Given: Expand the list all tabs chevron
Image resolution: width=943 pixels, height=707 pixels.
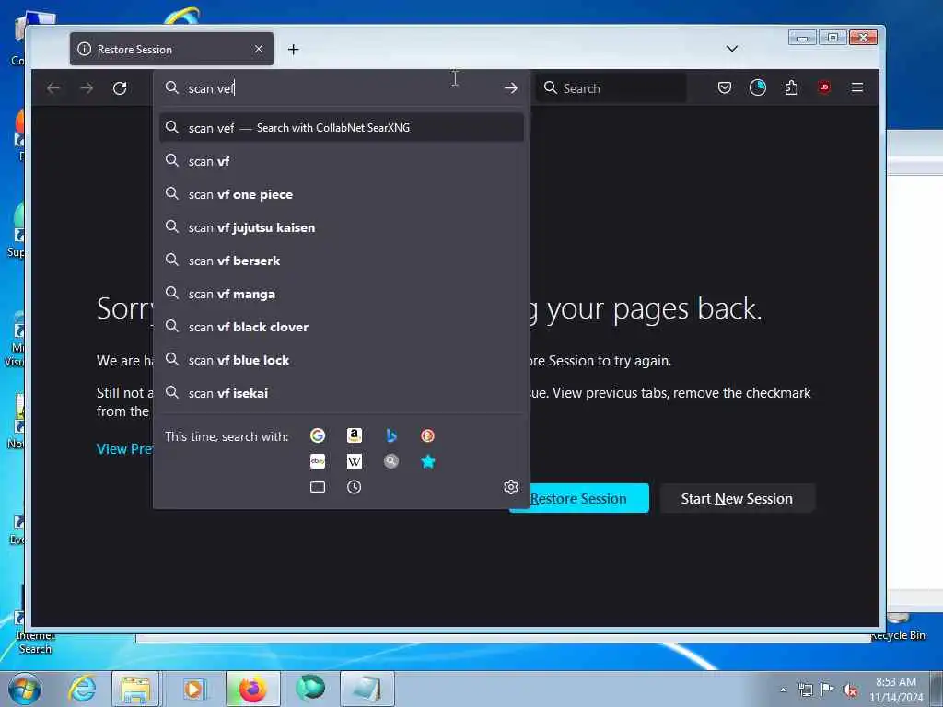Looking at the screenshot, I should pyautogui.click(x=732, y=49).
